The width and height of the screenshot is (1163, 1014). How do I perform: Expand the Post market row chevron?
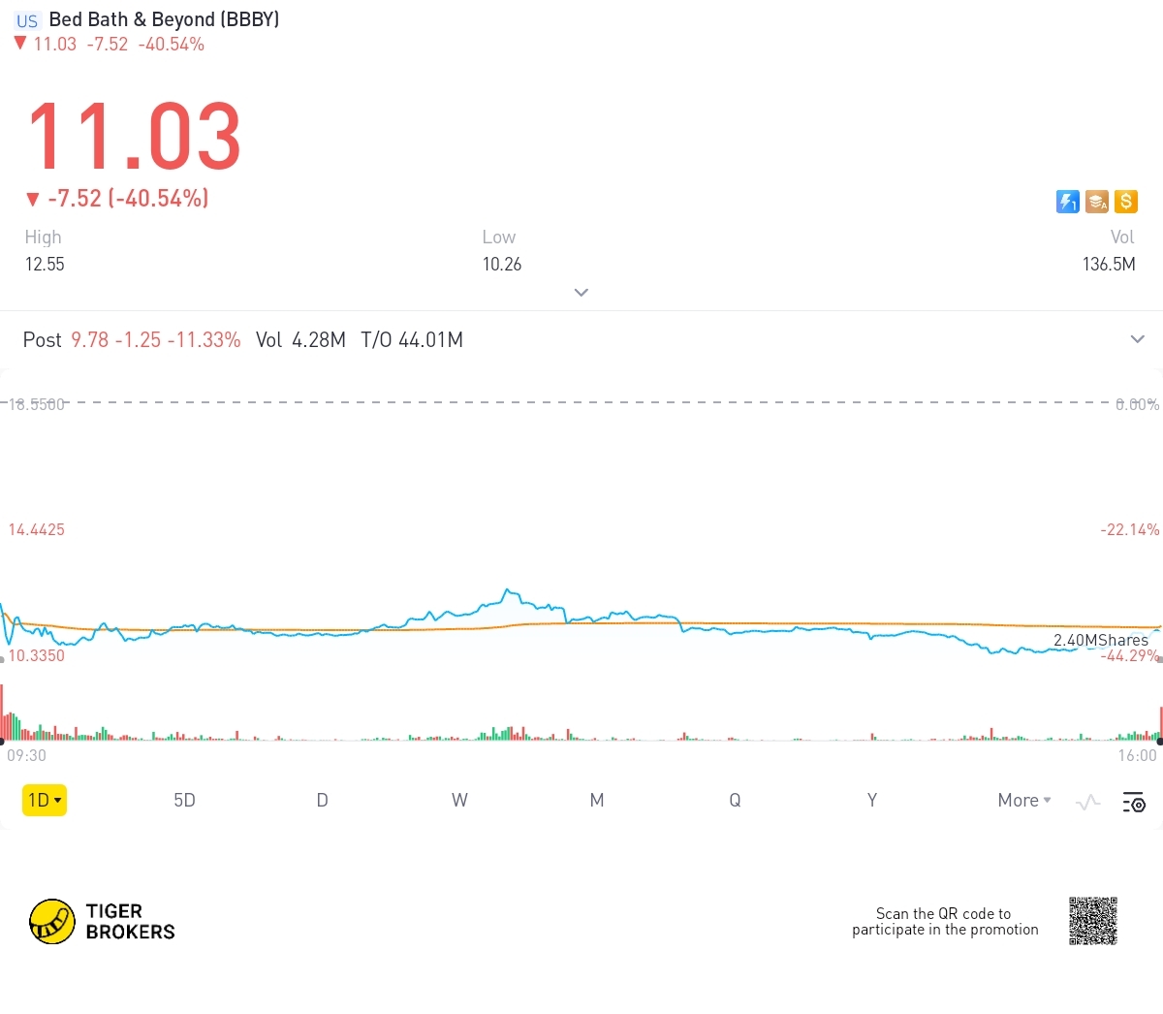click(1137, 339)
